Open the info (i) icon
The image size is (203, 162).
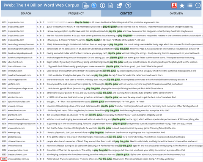(x=102, y=5)
